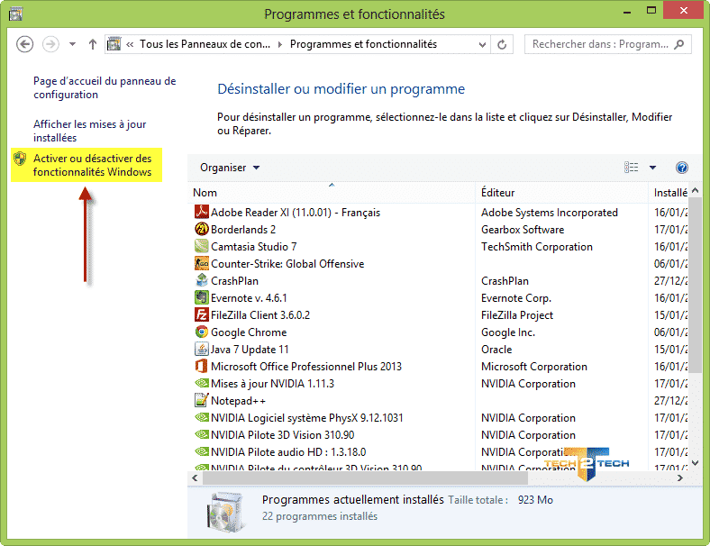Click the 923 Mo total size value
The width and height of the screenshot is (710, 546).
point(536,500)
